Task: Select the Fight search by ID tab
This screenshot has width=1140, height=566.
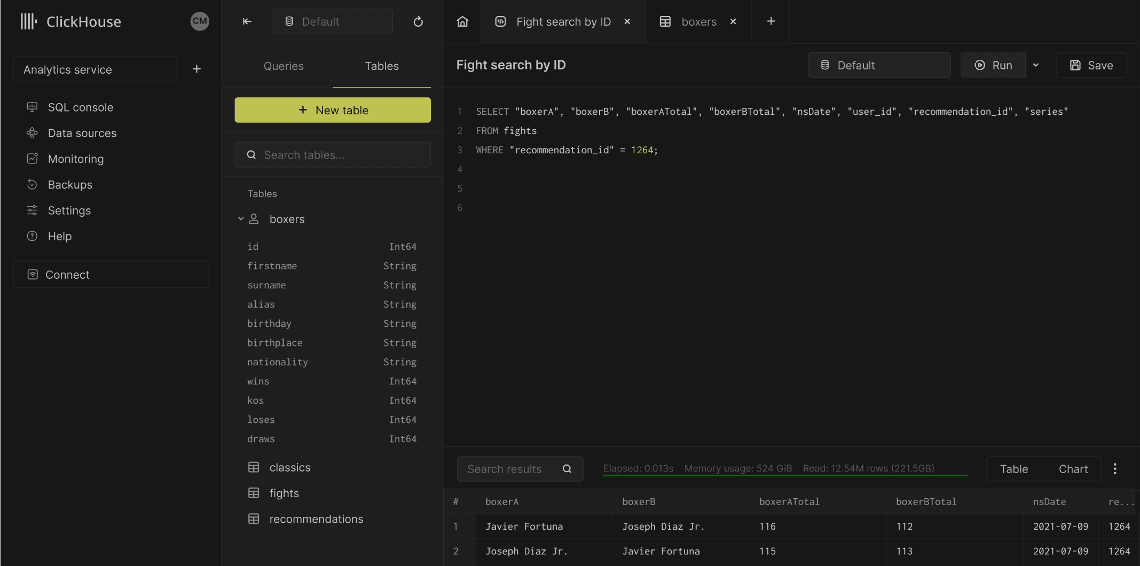Action: [563, 21]
